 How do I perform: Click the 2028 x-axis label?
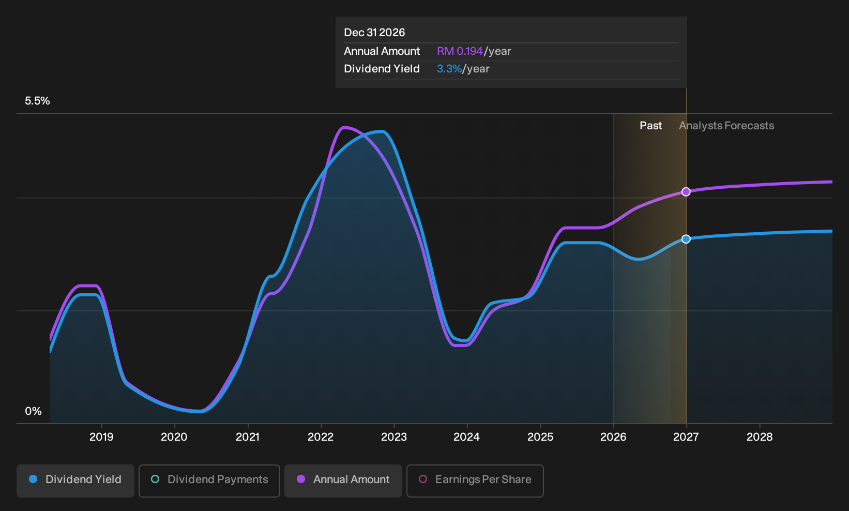click(x=760, y=437)
